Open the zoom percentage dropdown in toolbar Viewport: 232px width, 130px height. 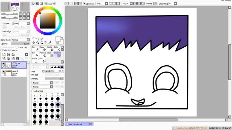coord(106,4)
